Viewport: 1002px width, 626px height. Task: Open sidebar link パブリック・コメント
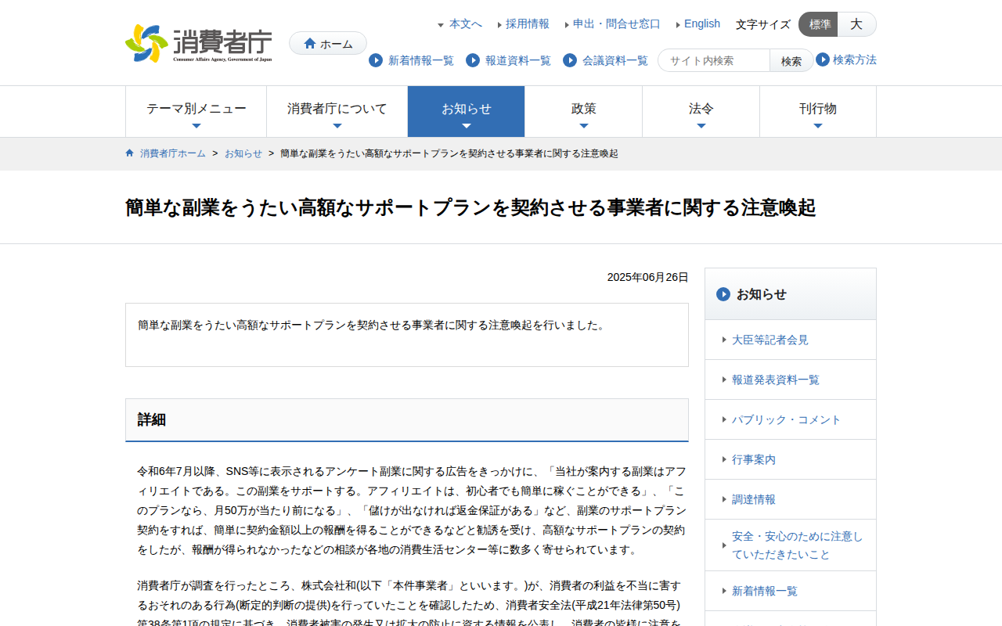point(787,419)
